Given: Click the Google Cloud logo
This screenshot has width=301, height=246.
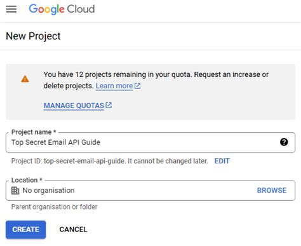Looking at the screenshot, I should tap(62, 9).
